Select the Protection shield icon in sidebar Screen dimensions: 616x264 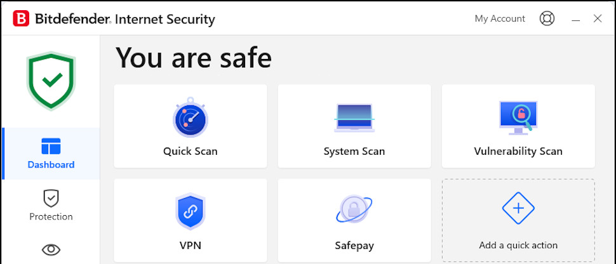(x=51, y=199)
